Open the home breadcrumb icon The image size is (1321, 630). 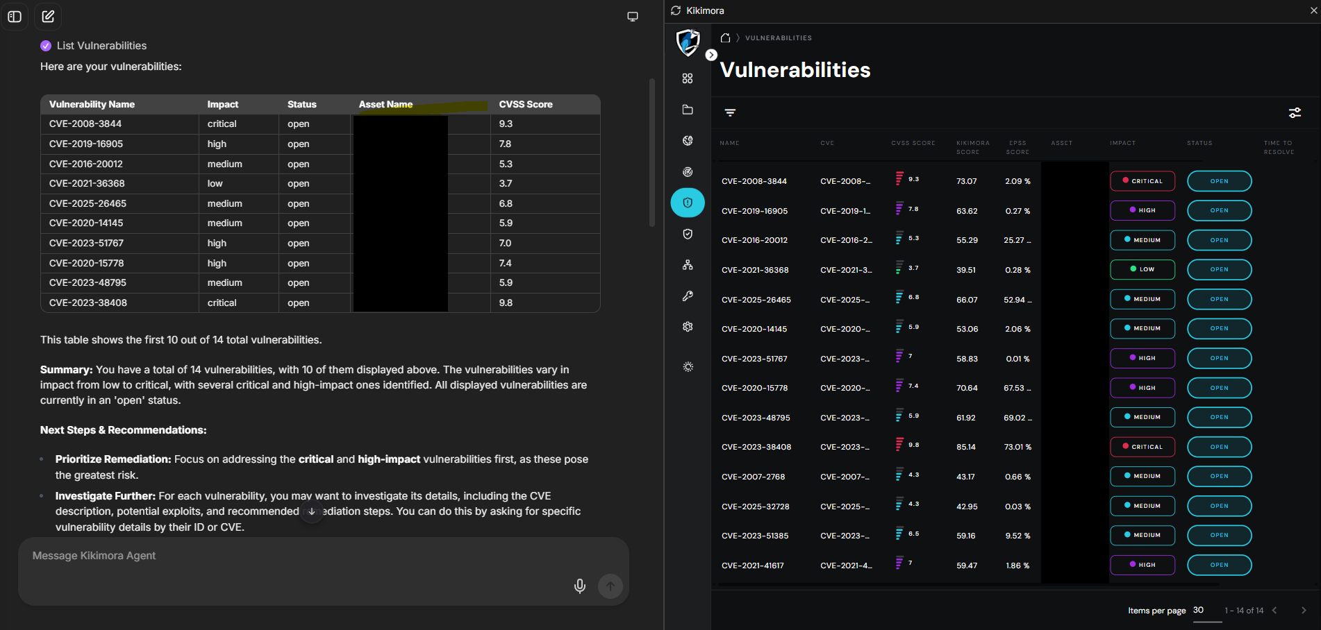pyautogui.click(x=724, y=37)
